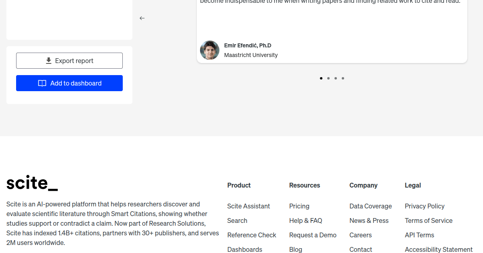Click the download icon on Export report button
This screenshot has width=483, height=253.
point(49,60)
